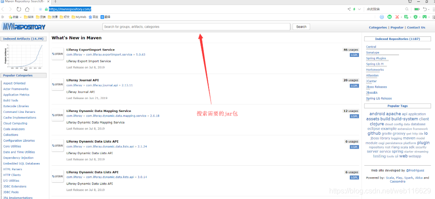This screenshot has width=435, height=199.
Task: Click the Indexed Artifacts growth chart
Action: click(x=24, y=58)
